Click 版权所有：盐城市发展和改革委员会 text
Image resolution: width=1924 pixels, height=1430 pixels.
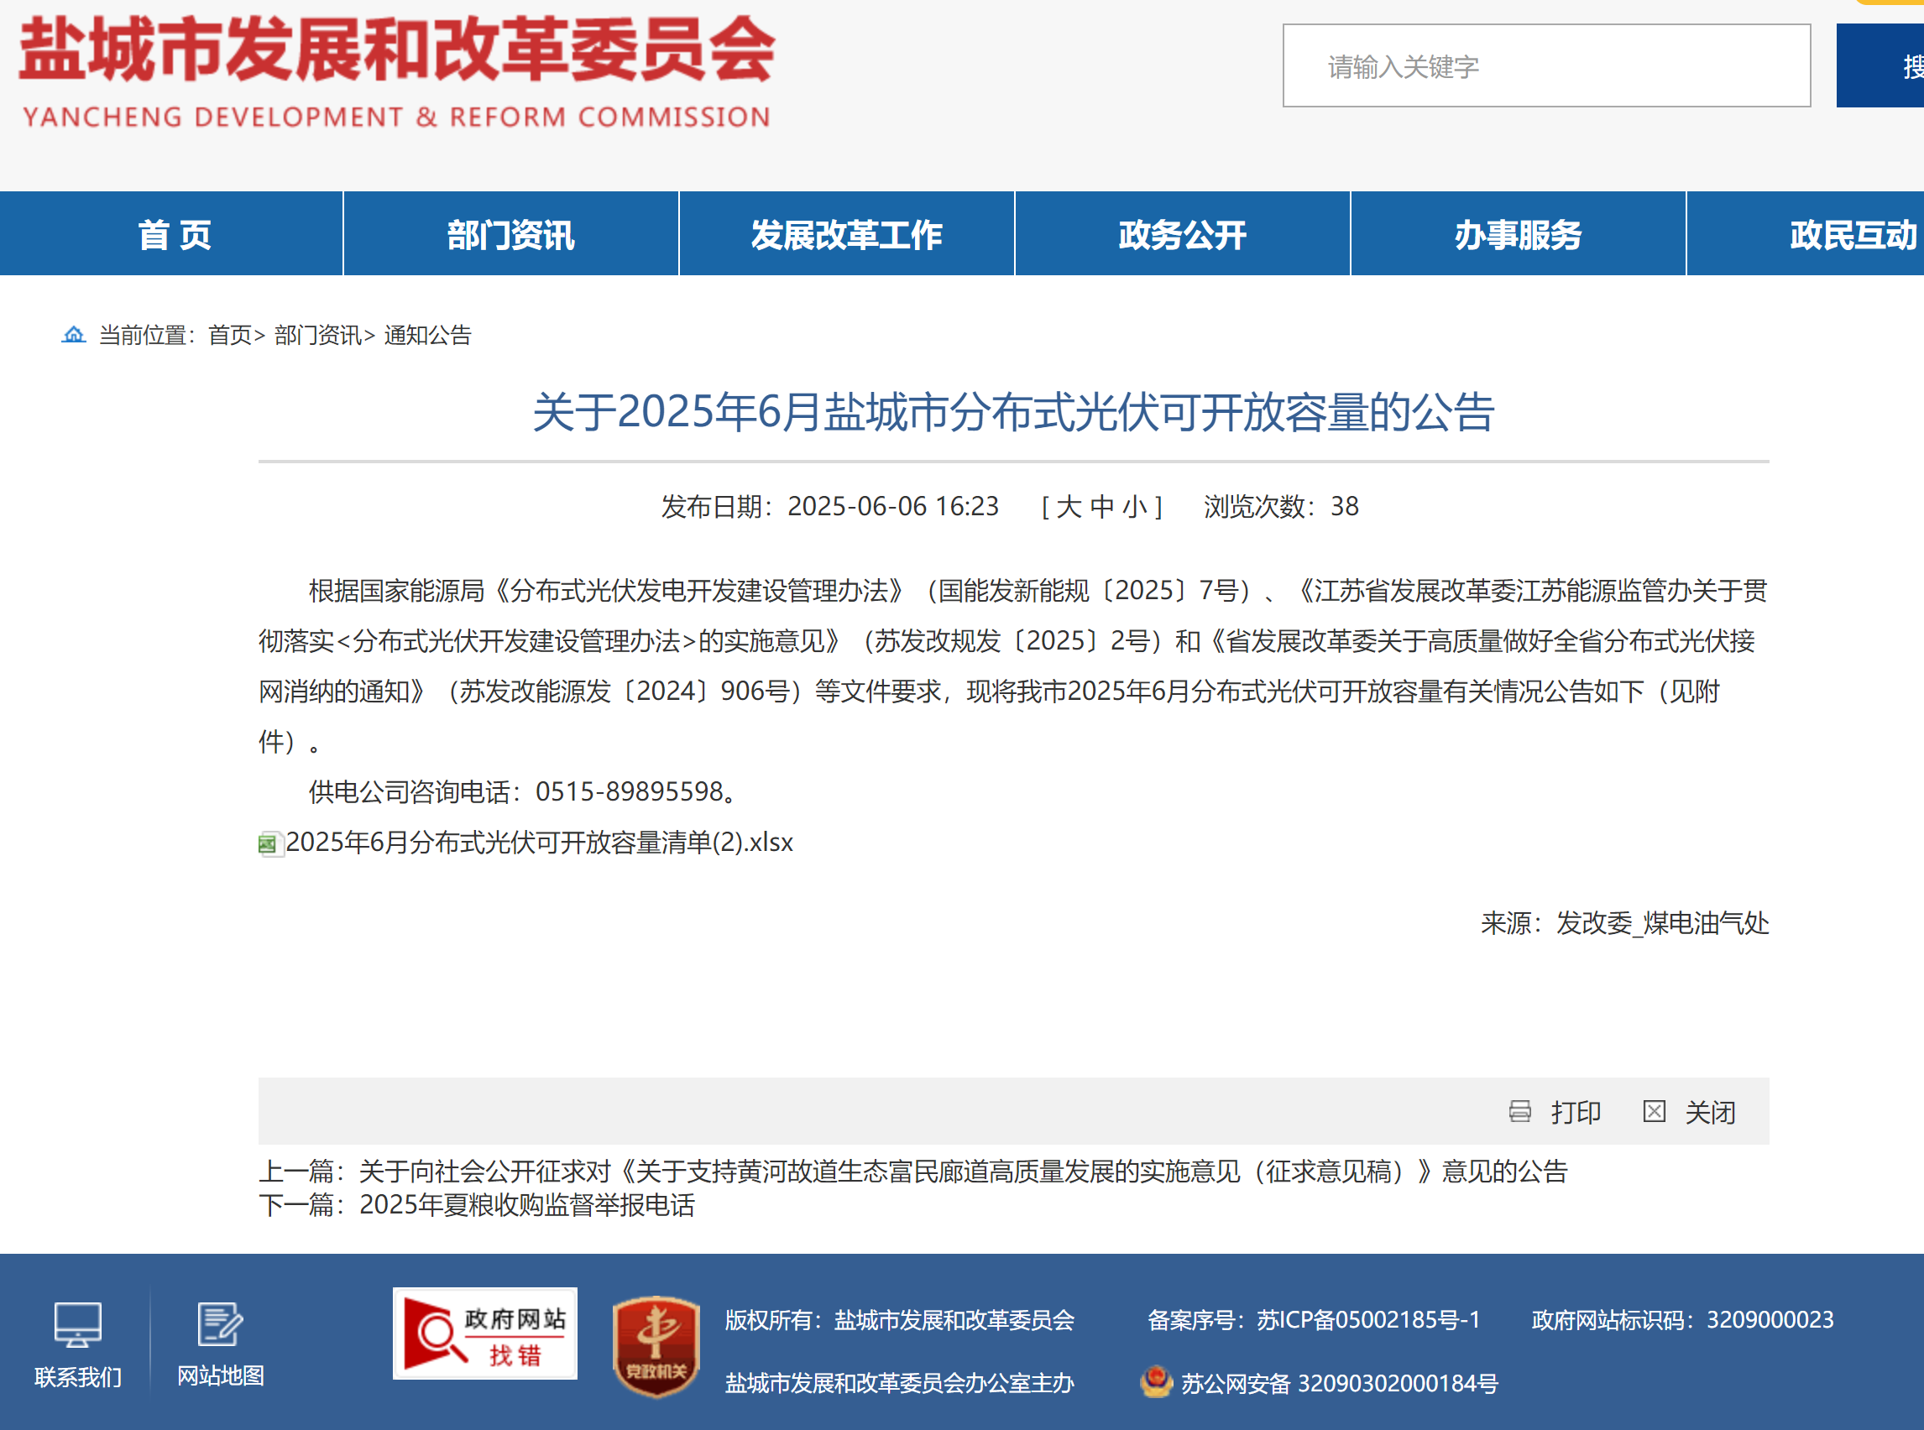tap(900, 1320)
